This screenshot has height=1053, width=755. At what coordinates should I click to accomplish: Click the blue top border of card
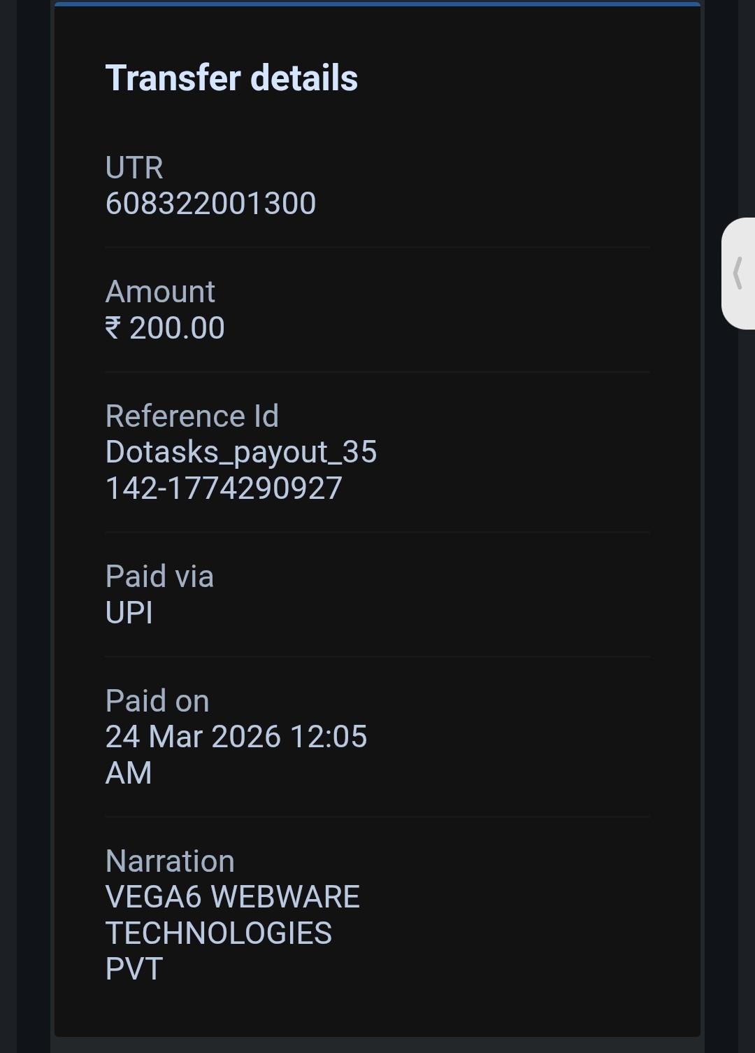point(377,4)
